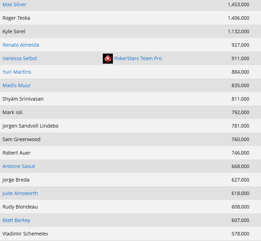
Task: Visit Vanessa Selbst's profile link
Action: pos(20,58)
